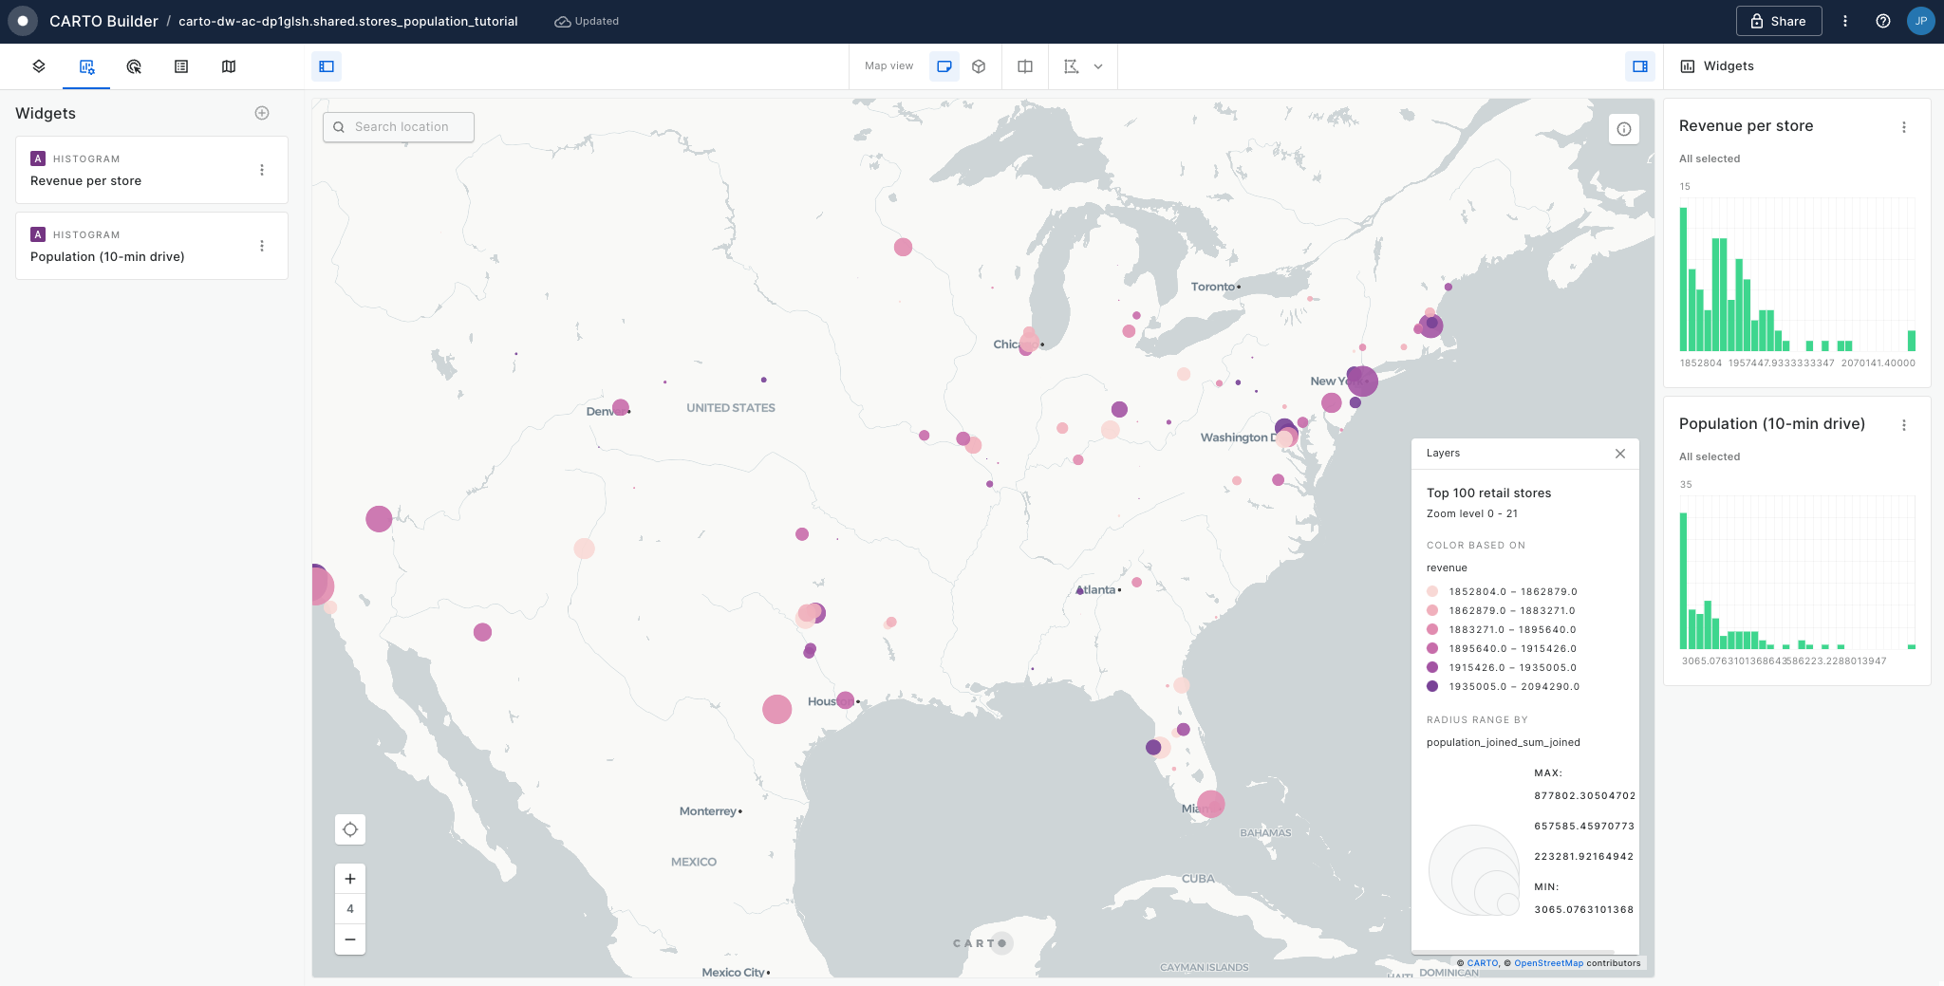
Task: Open the Basemap tab icon
Action: click(229, 66)
